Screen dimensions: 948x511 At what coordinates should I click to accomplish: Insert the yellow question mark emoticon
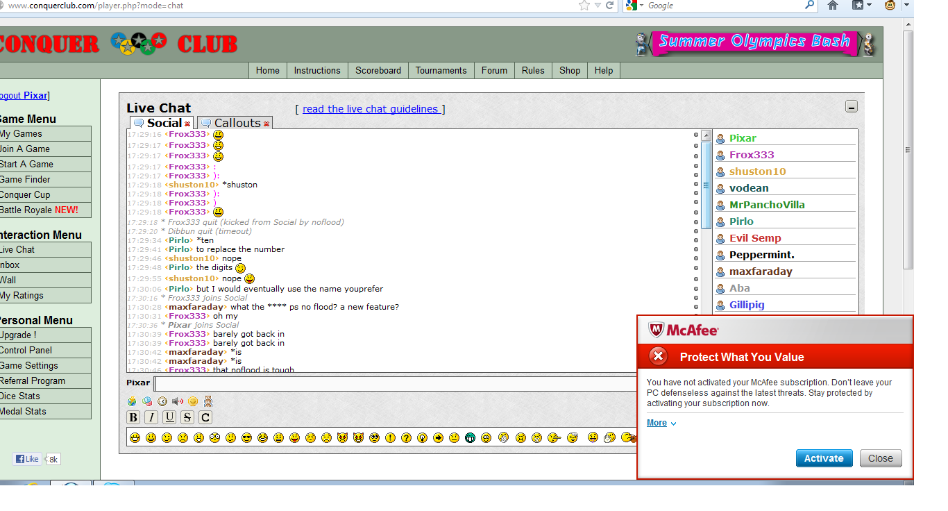406,438
